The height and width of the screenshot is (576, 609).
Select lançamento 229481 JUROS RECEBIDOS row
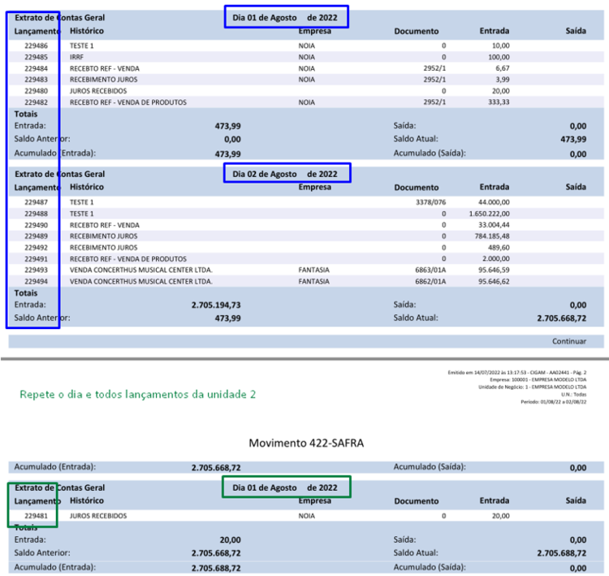[x=306, y=516]
